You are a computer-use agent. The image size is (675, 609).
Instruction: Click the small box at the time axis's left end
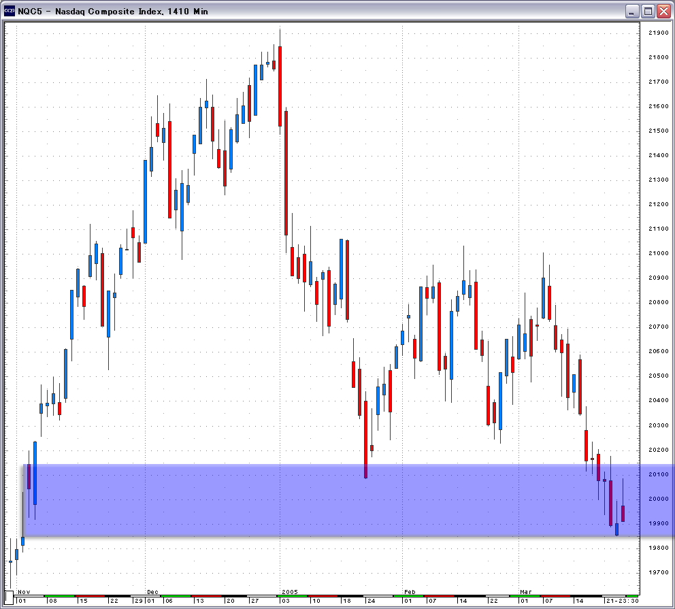coord(9,598)
